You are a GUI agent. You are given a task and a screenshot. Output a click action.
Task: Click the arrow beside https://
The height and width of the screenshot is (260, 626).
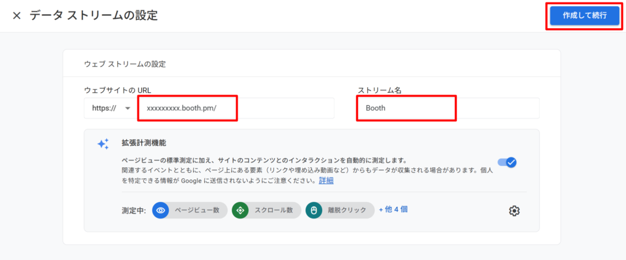tap(128, 108)
